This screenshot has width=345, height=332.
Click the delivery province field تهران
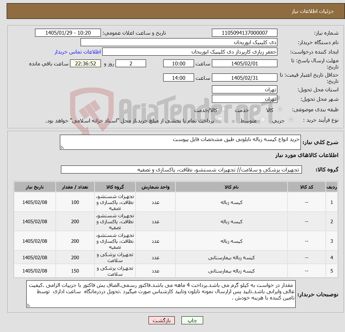tap(244, 90)
